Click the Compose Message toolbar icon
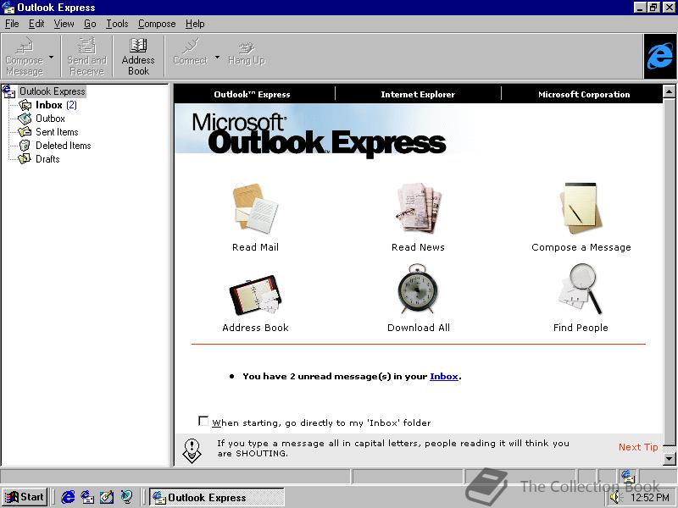 25,46
